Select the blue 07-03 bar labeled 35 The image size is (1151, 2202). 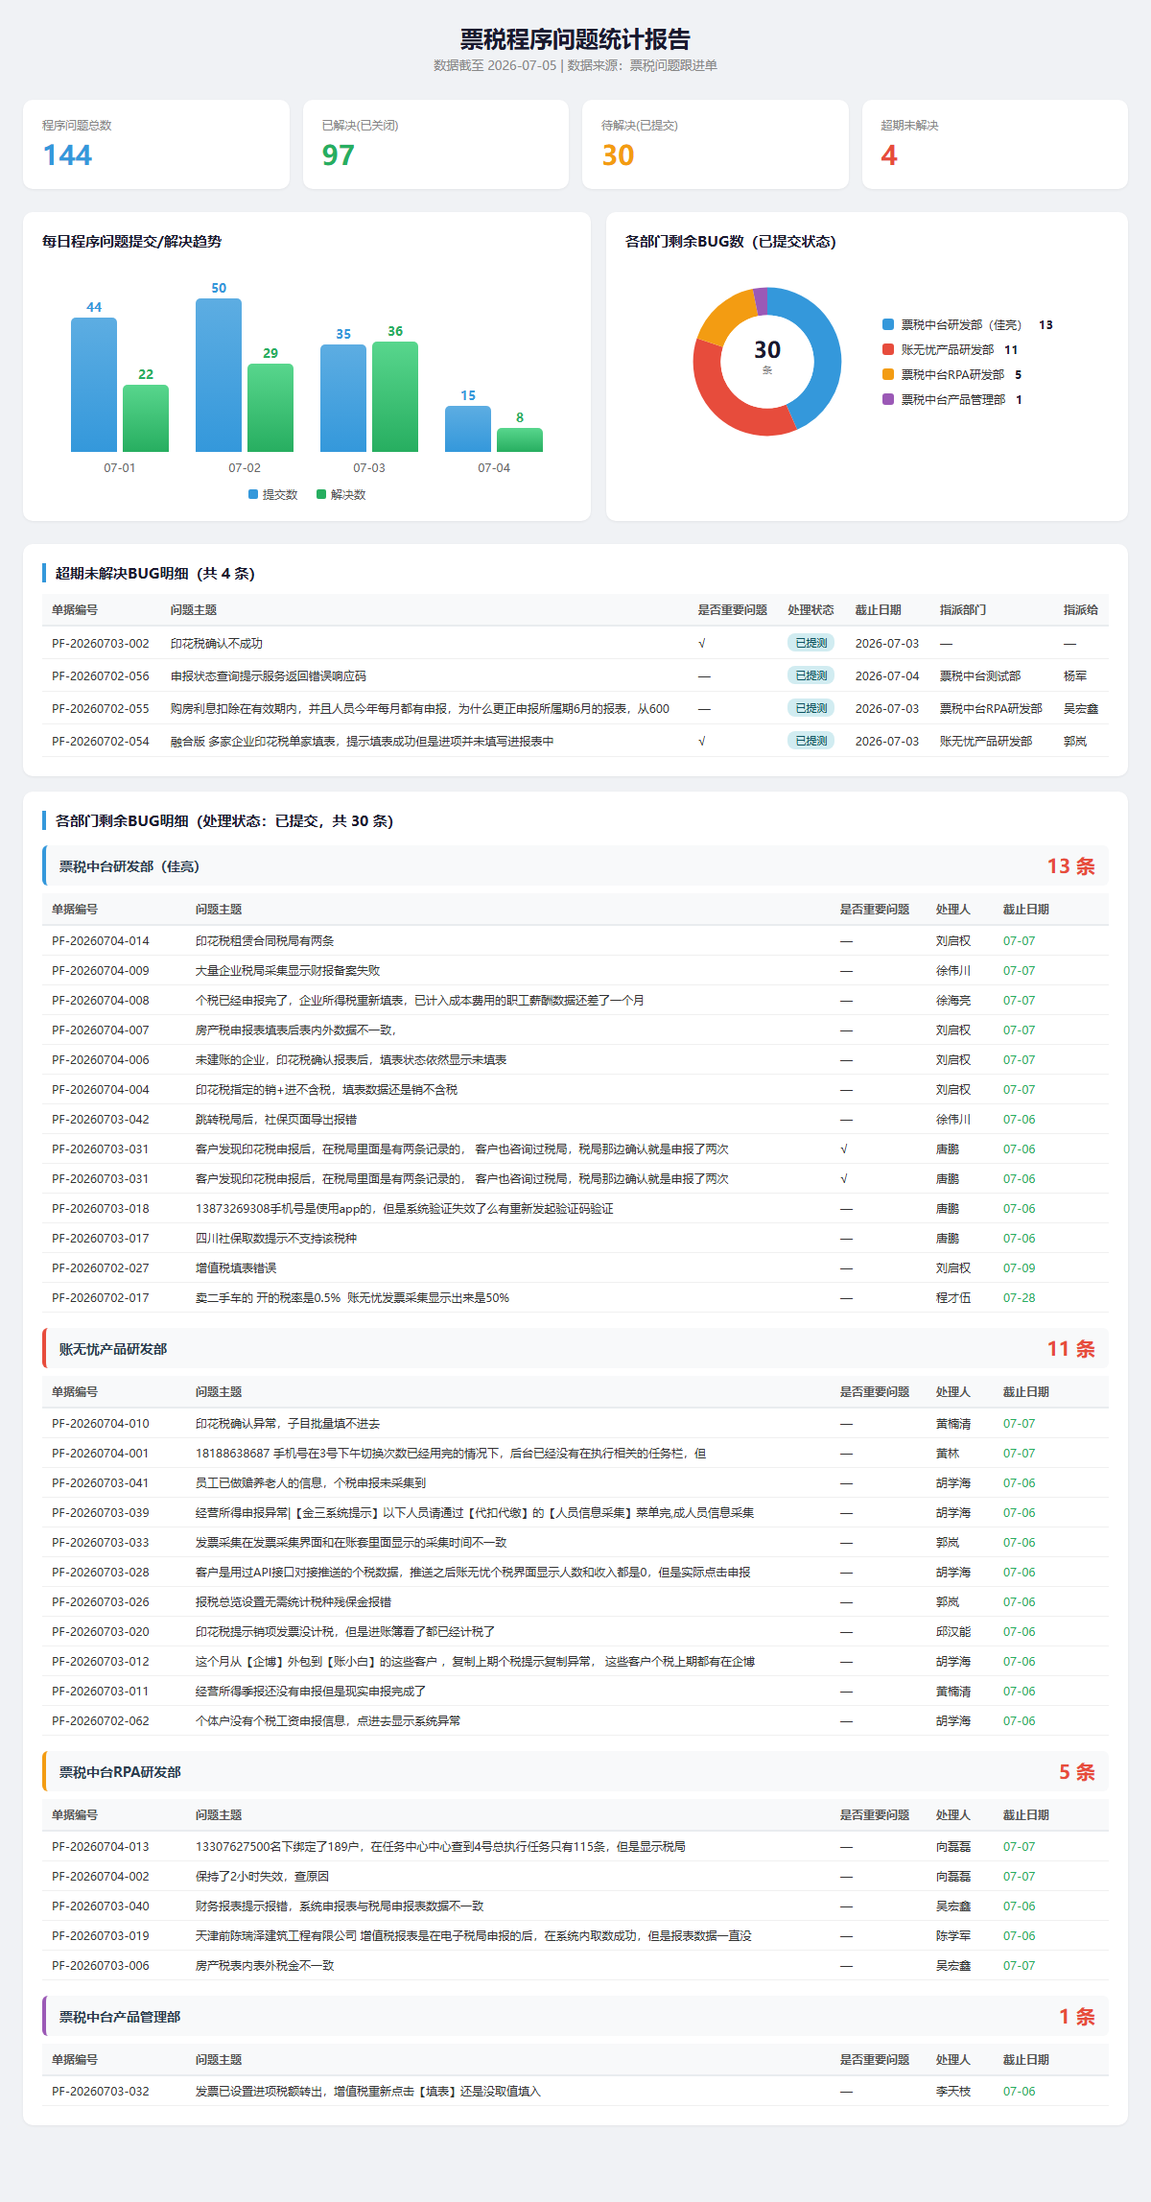pyautogui.click(x=343, y=398)
